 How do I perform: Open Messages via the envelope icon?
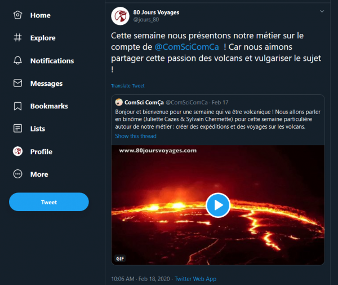click(x=18, y=84)
